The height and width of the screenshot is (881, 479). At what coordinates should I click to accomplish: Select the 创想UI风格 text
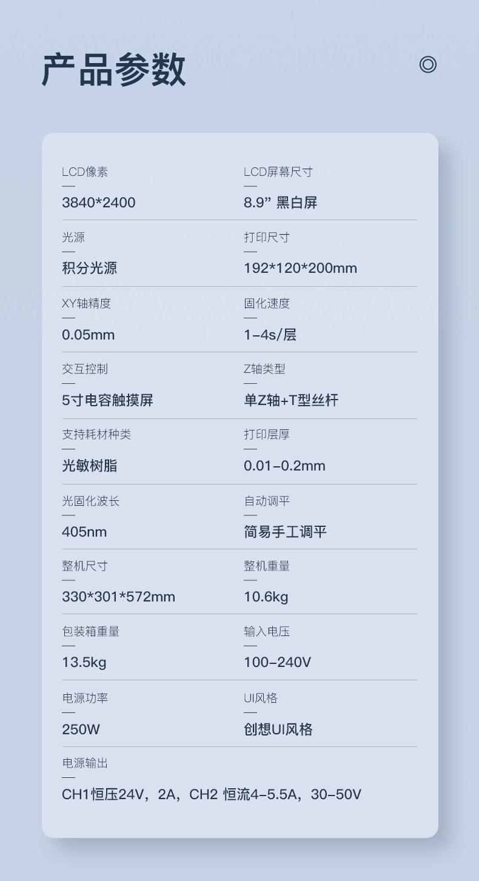pyautogui.click(x=278, y=729)
